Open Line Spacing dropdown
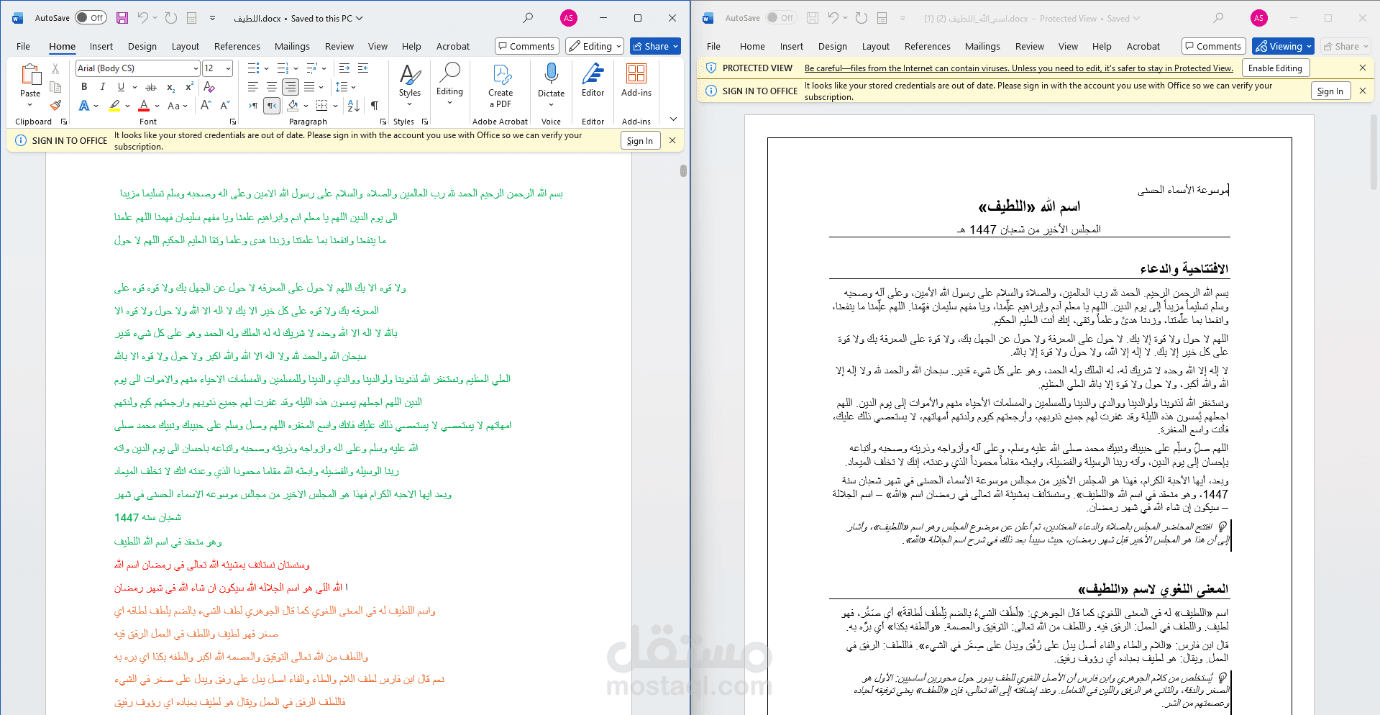 coord(346,87)
